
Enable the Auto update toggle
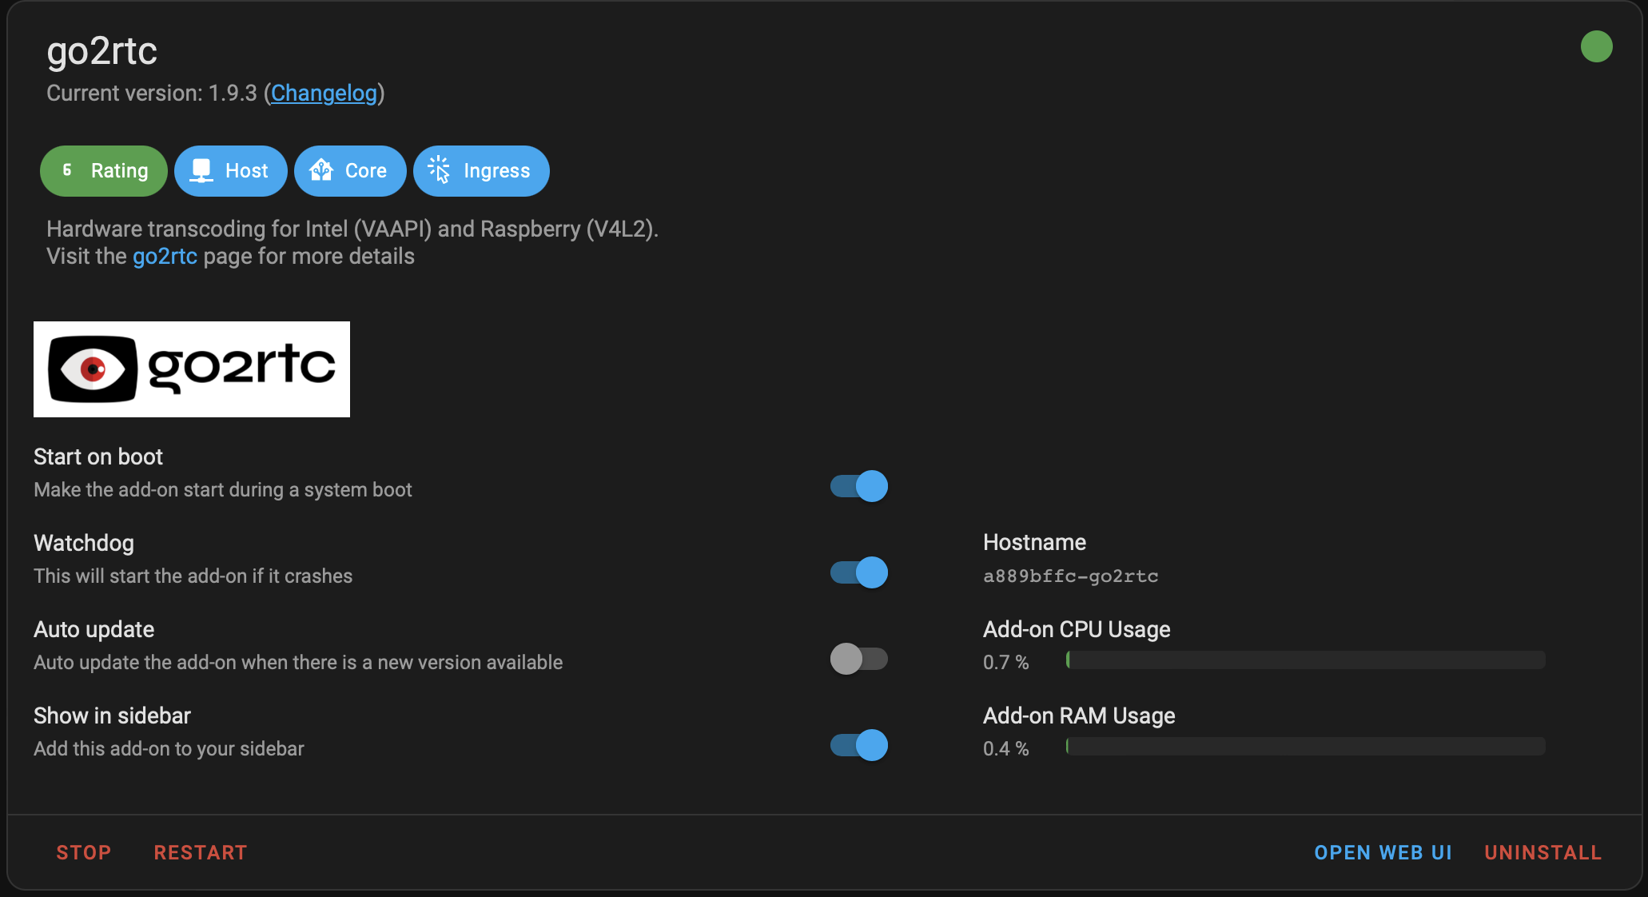[x=859, y=659]
